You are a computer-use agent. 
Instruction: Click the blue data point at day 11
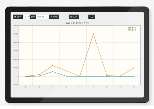[53, 72]
